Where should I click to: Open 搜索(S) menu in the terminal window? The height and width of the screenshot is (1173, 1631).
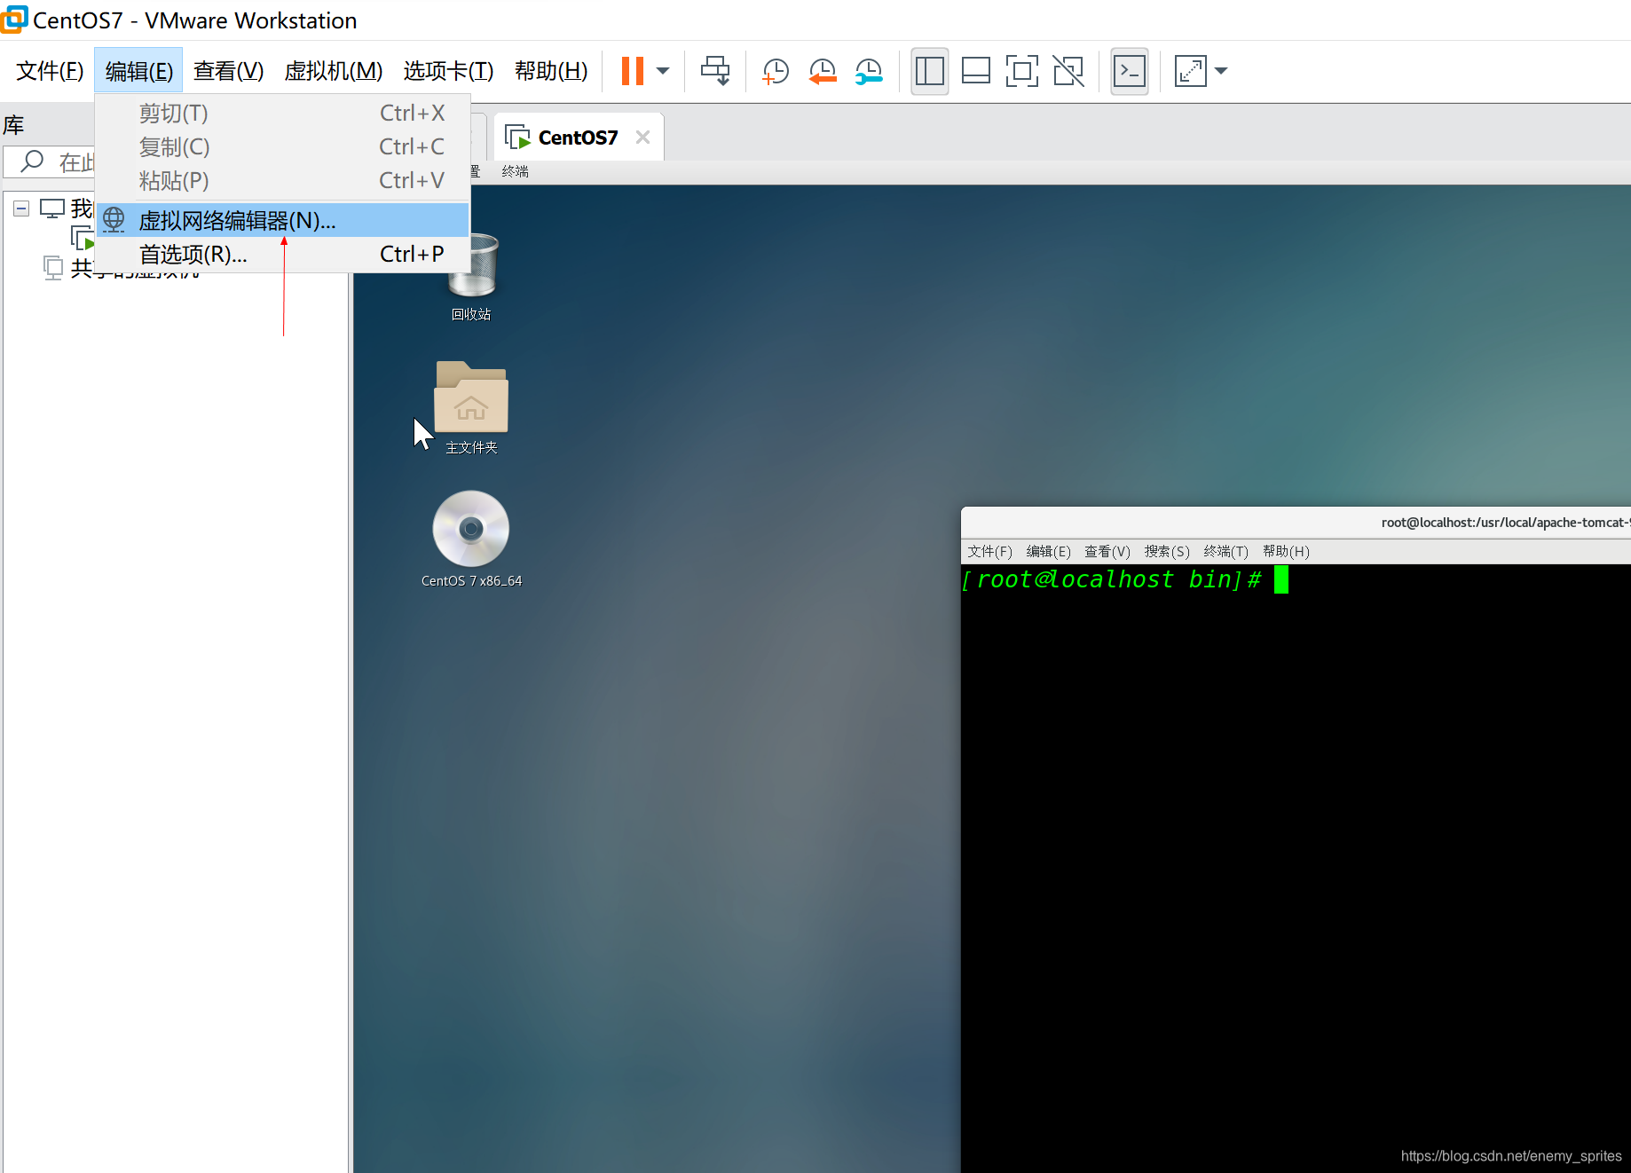click(1167, 551)
